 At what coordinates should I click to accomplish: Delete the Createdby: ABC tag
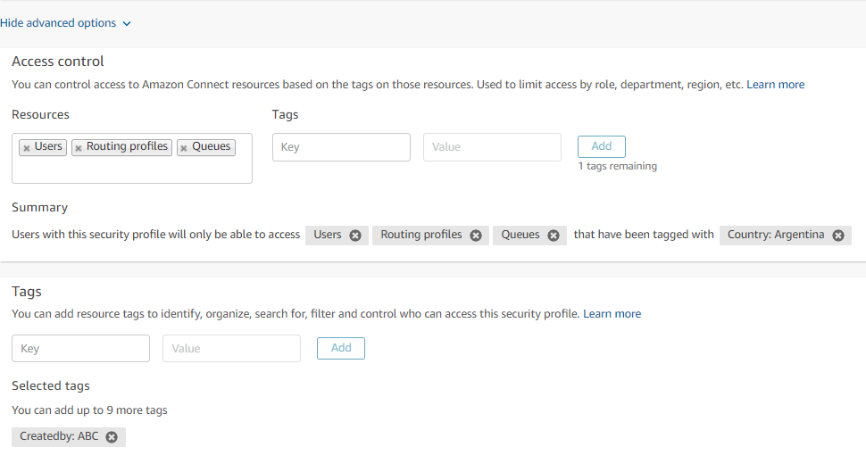(x=112, y=437)
